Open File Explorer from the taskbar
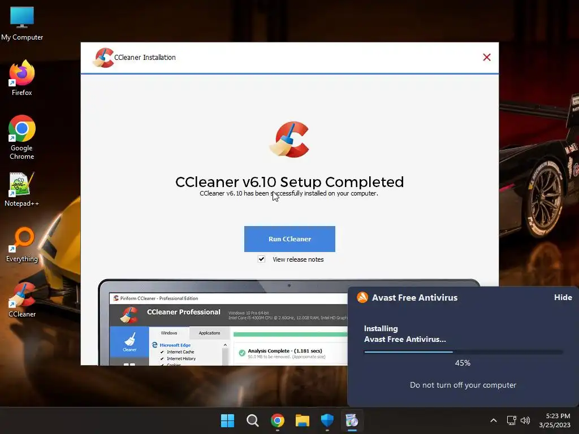This screenshot has width=579, height=434. coord(303,420)
